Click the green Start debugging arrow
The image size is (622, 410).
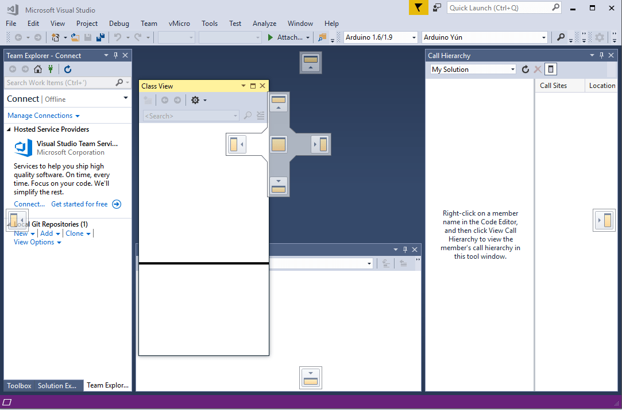pos(270,37)
